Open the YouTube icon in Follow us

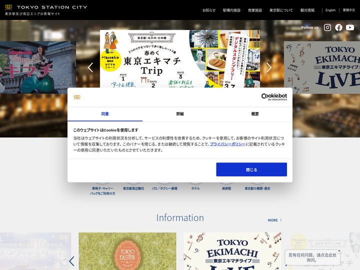350,27
